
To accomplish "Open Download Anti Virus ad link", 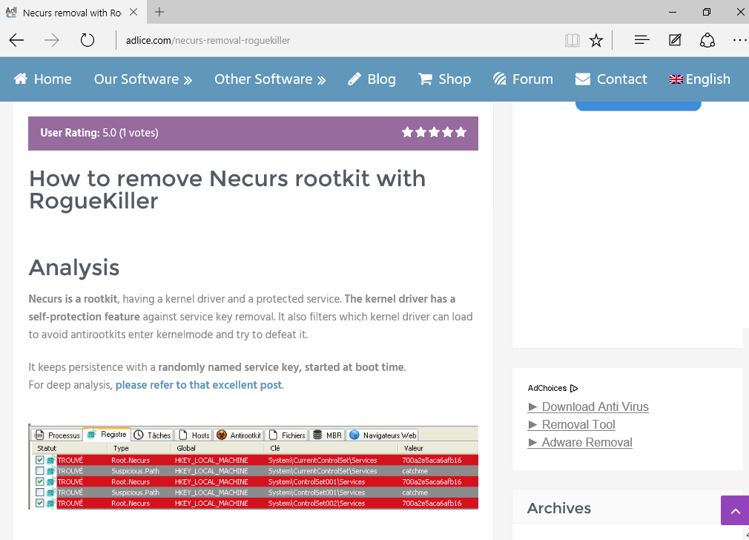I will click(x=595, y=406).
